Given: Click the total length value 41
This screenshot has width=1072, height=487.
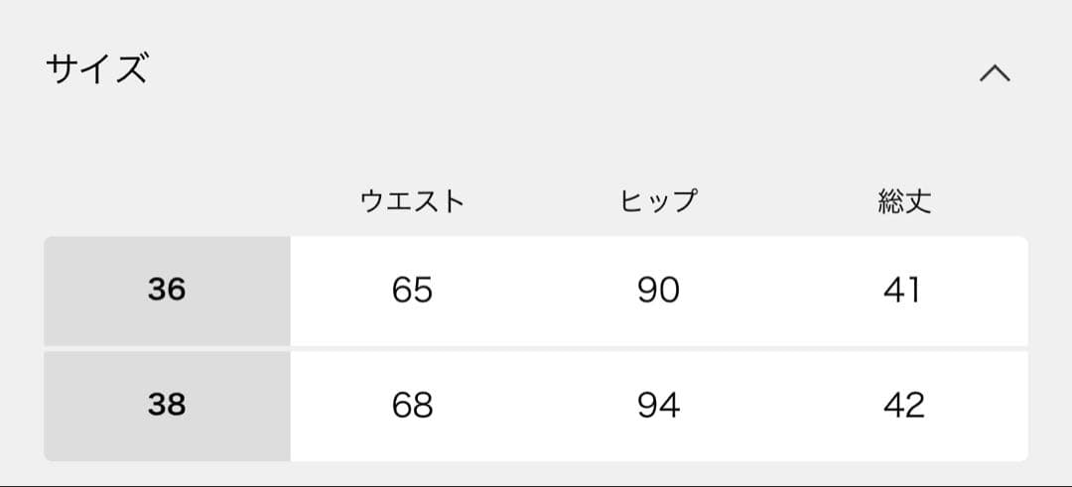Looking at the screenshot, I should click(902, 290).
